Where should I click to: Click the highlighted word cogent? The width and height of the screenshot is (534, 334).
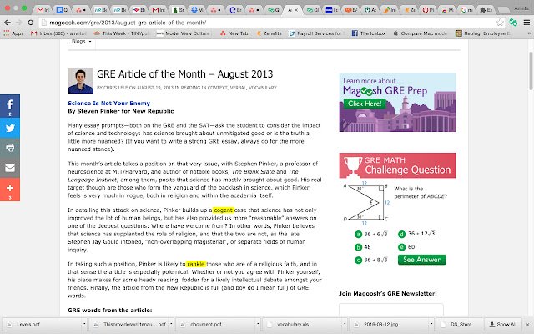(x=223, y=210)
